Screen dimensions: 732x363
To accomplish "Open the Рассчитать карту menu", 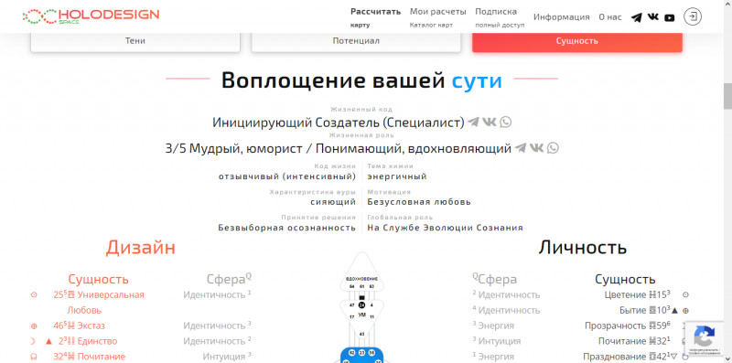I will pyautogui.click(x=376, y=17).
